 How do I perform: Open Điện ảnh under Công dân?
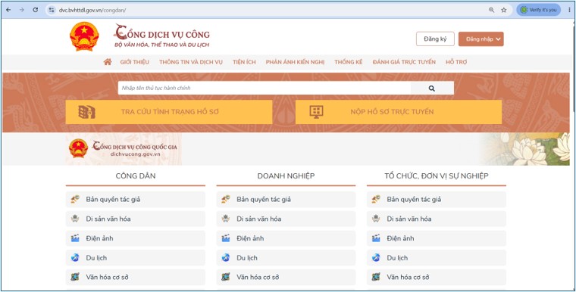click(x=136, y=238)
